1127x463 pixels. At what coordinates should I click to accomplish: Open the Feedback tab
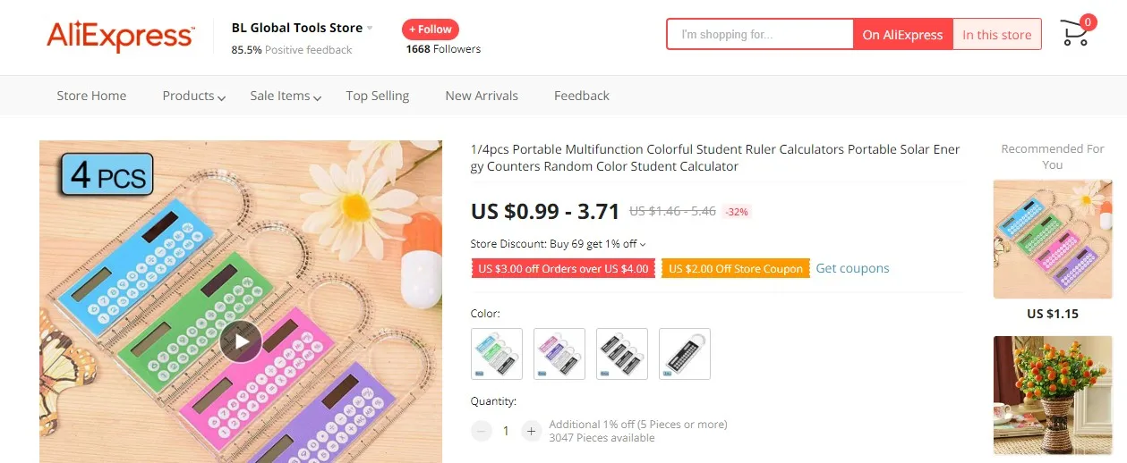(582, 96)
